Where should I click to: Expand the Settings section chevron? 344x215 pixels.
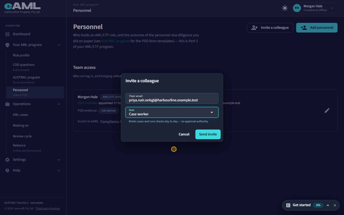[x=59, y=160]
